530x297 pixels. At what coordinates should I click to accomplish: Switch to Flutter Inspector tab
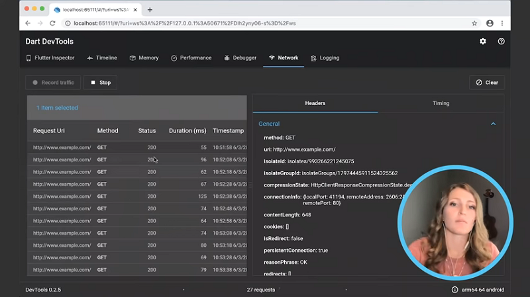[50, 58]
